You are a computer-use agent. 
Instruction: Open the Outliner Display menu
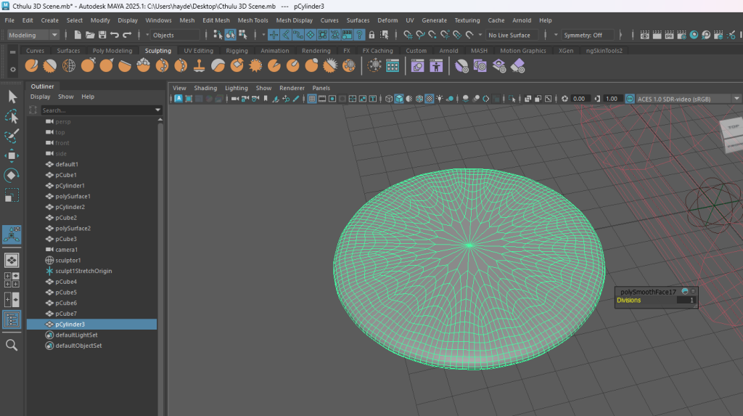(x=41, y=97)
